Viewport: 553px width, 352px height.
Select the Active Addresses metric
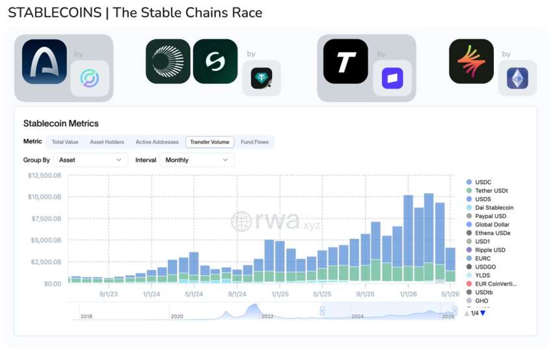pyautogui.click(x=157, y=142)
